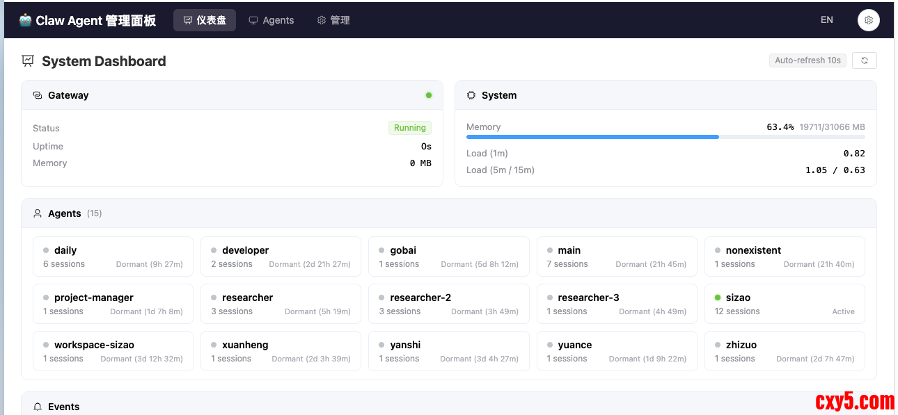Open settings via the gear icon
The width and height of the screenshot is (898, 415).
pos(868,20)
